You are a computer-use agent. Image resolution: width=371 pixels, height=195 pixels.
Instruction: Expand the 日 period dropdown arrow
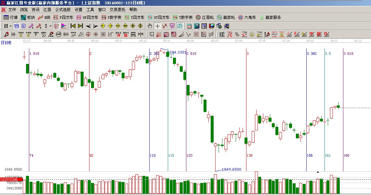click(10, 26)
